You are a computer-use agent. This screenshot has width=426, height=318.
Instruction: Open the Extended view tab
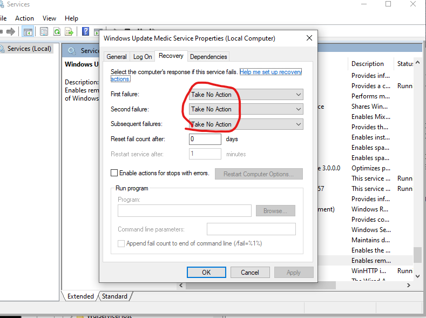(80, 296)
